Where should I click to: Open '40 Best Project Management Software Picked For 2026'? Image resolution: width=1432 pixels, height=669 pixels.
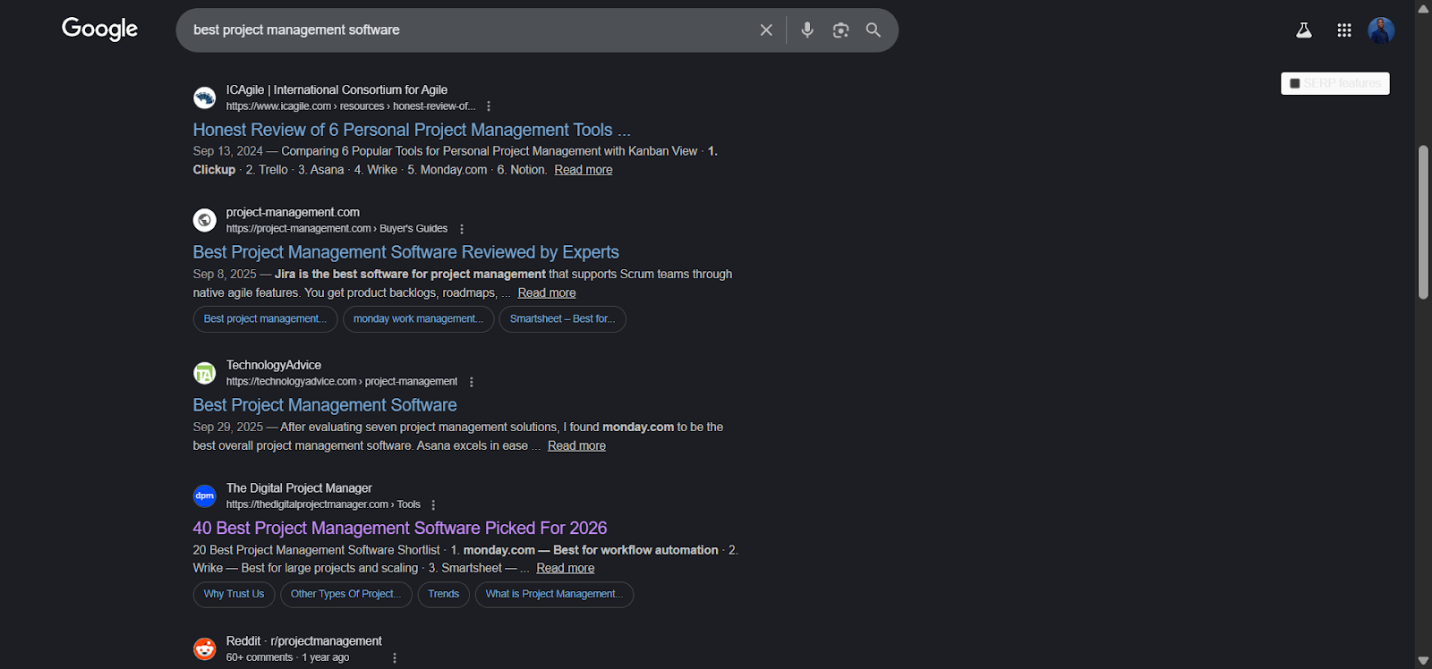click(400, 529)
